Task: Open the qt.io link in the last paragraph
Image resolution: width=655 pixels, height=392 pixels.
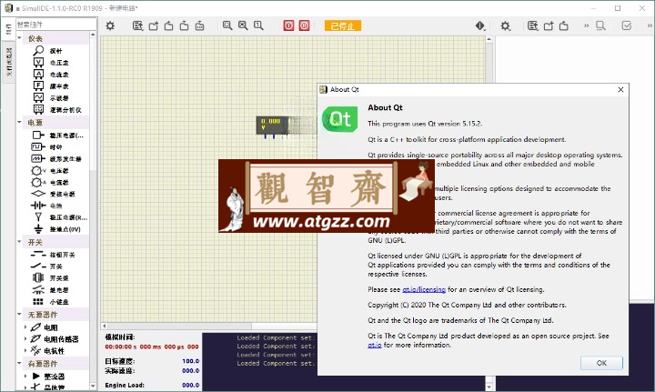Action: (374, 345)
